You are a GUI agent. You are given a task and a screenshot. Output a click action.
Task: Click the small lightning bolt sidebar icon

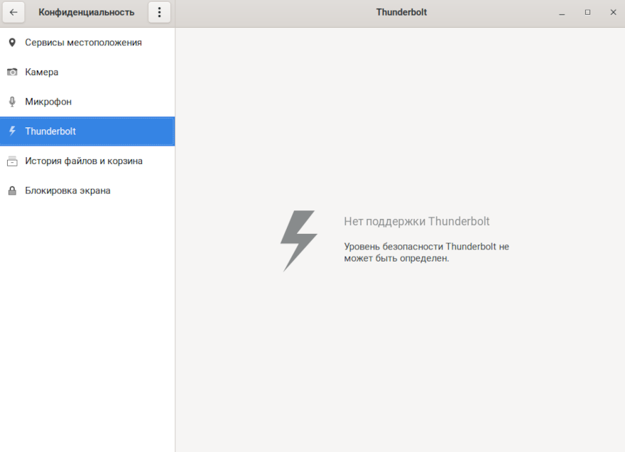tap(12, 131)
